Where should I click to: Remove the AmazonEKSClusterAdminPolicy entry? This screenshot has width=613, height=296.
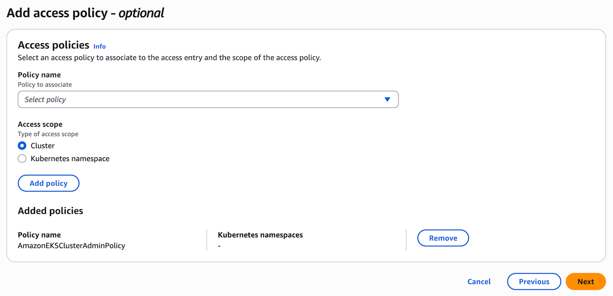coord(443,238)
